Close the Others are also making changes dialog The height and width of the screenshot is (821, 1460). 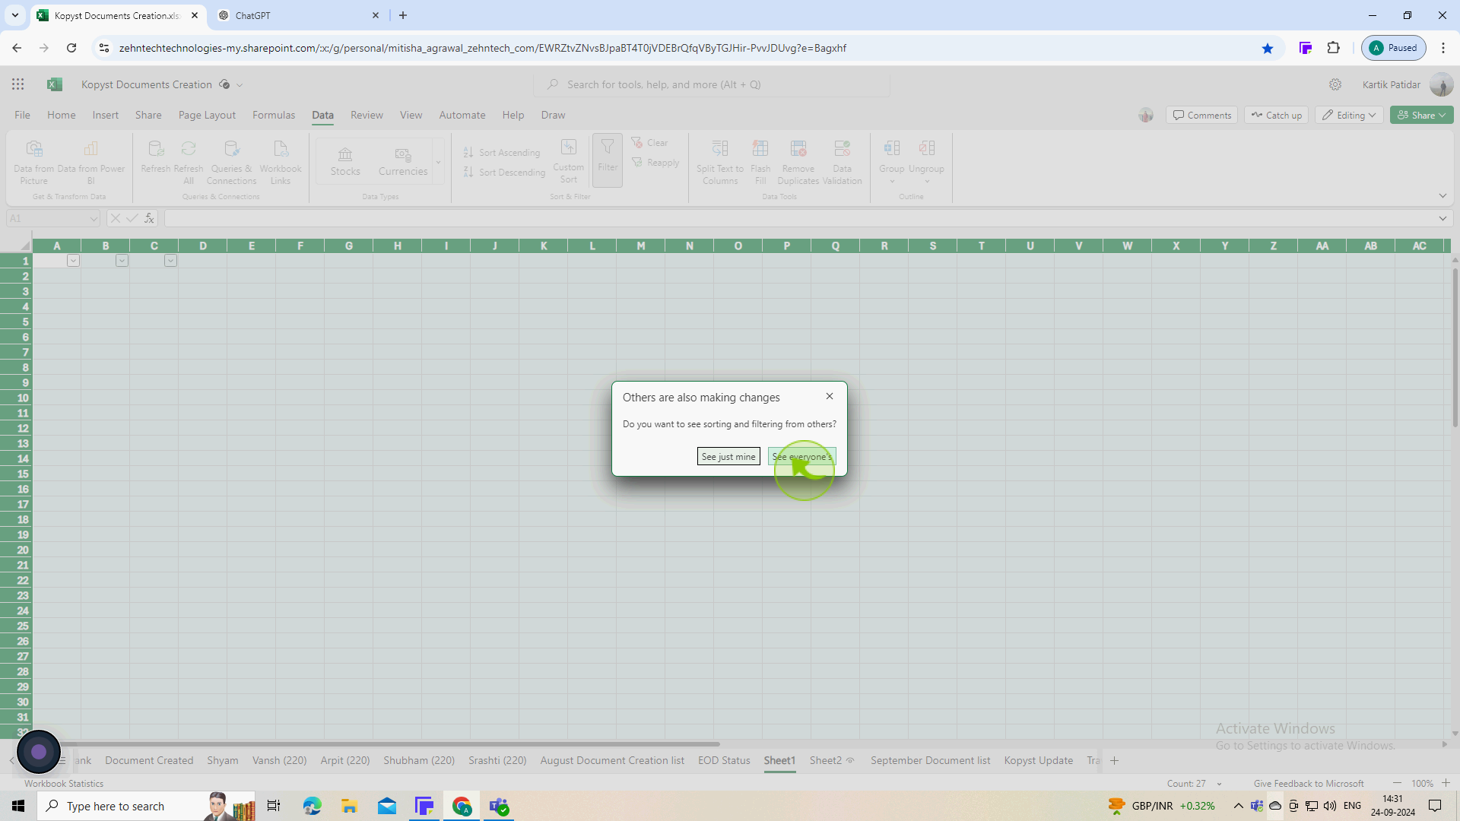pos(830,396)
